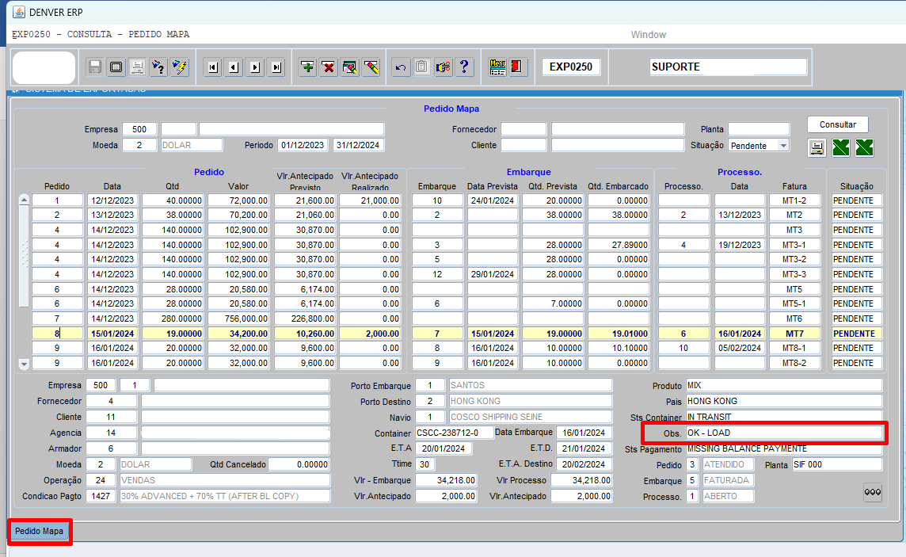Click the clipboard paste toolbar icon
This screenshot has width=906, height=557.
click(422, 67)
